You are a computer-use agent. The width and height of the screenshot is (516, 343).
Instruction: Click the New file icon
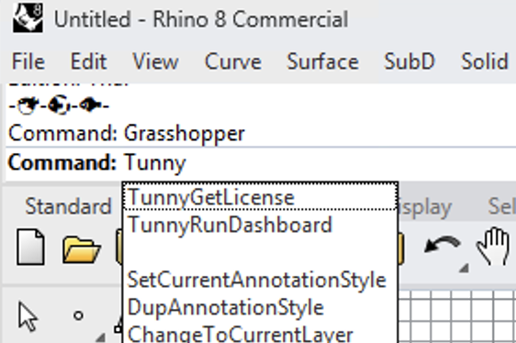30,247
